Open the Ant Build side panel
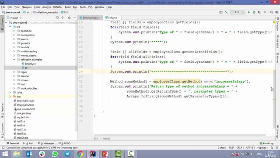Screen dimensions: 280x158 coord(278,41)
